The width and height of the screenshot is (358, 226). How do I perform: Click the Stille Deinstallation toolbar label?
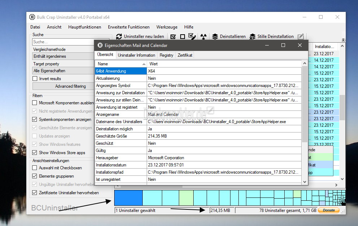[x=275, y=36]
